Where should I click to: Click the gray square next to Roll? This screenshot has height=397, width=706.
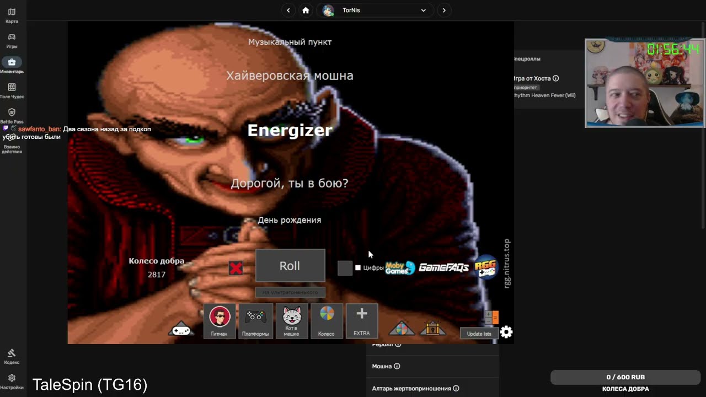pos(345,268)
